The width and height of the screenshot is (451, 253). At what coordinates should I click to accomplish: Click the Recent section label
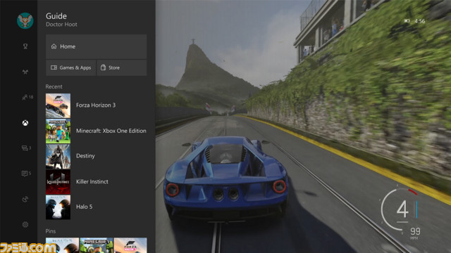pyautogui.click(x=54, y=86)
